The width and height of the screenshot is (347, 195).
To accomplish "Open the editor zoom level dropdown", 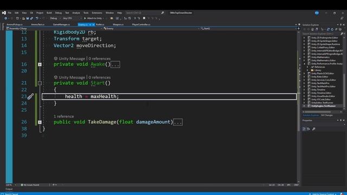I will coord(11,185).
